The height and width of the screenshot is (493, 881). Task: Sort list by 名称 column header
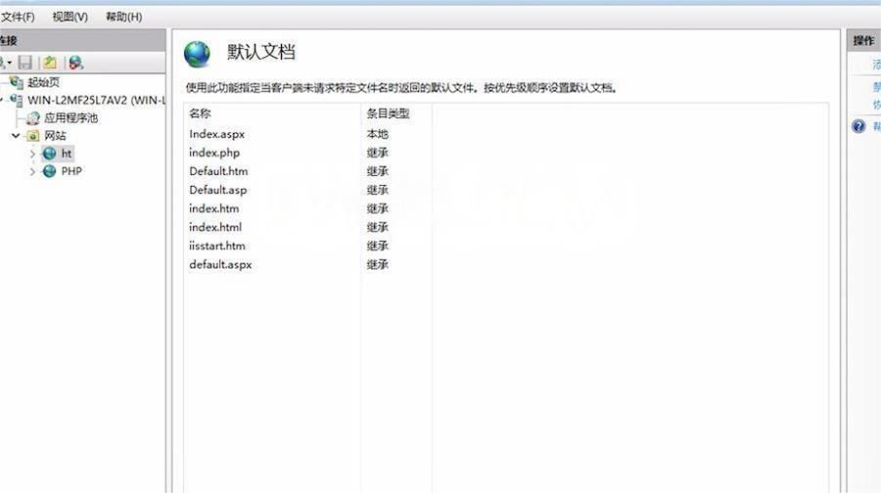point(200,113)
